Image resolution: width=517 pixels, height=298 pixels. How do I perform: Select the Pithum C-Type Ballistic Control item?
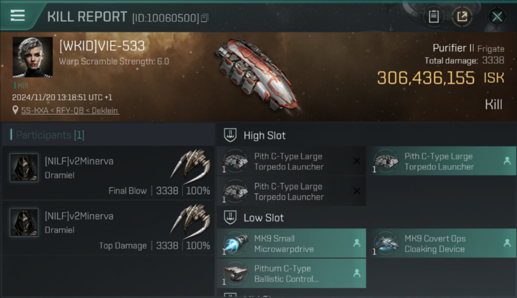click(291, 273)
